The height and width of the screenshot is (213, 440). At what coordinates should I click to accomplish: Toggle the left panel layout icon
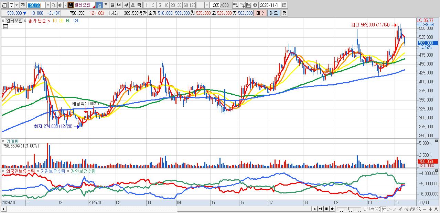tap(4, 5)
